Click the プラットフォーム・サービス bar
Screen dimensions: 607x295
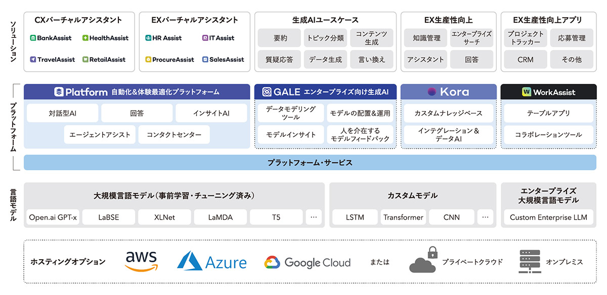(310, 163)
